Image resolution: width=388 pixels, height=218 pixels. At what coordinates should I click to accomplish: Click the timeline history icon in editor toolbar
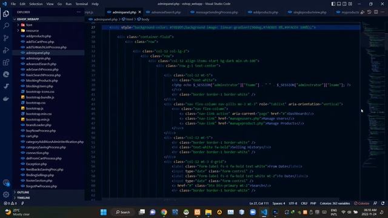(369, 12)
